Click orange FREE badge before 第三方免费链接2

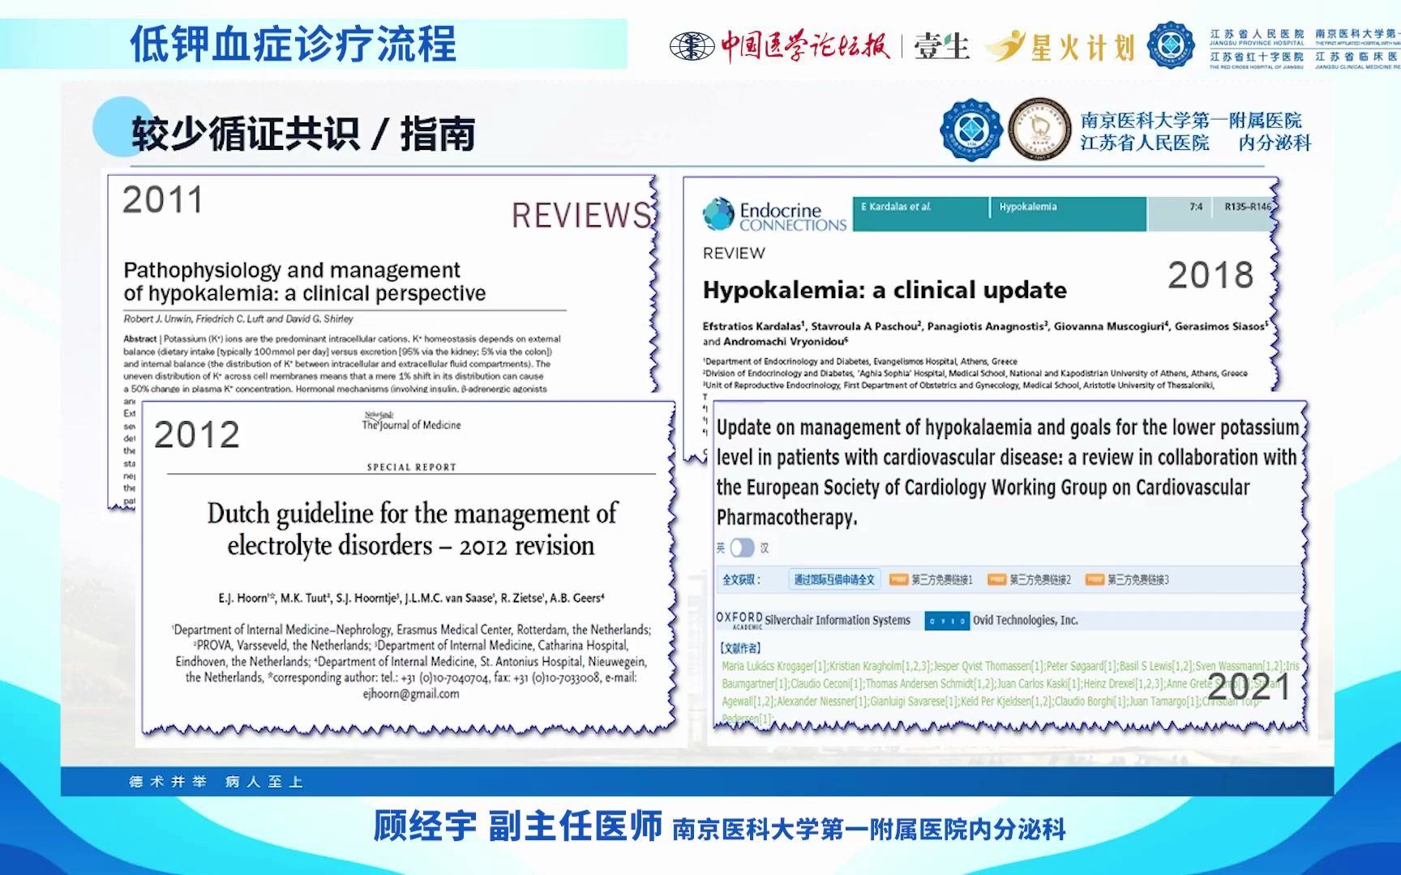click(996, 579)
